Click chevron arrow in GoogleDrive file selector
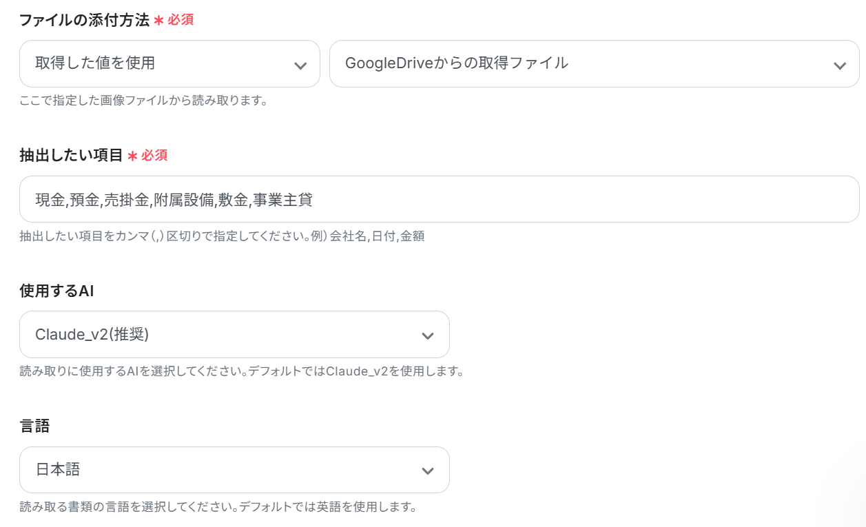The width and height of the screenshot is (866, 527). [839, 65]
